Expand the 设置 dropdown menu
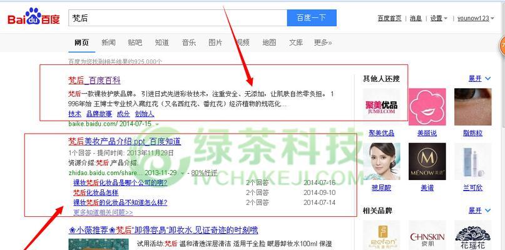Viewport: 505px width, 250px height. click(439, 18)
